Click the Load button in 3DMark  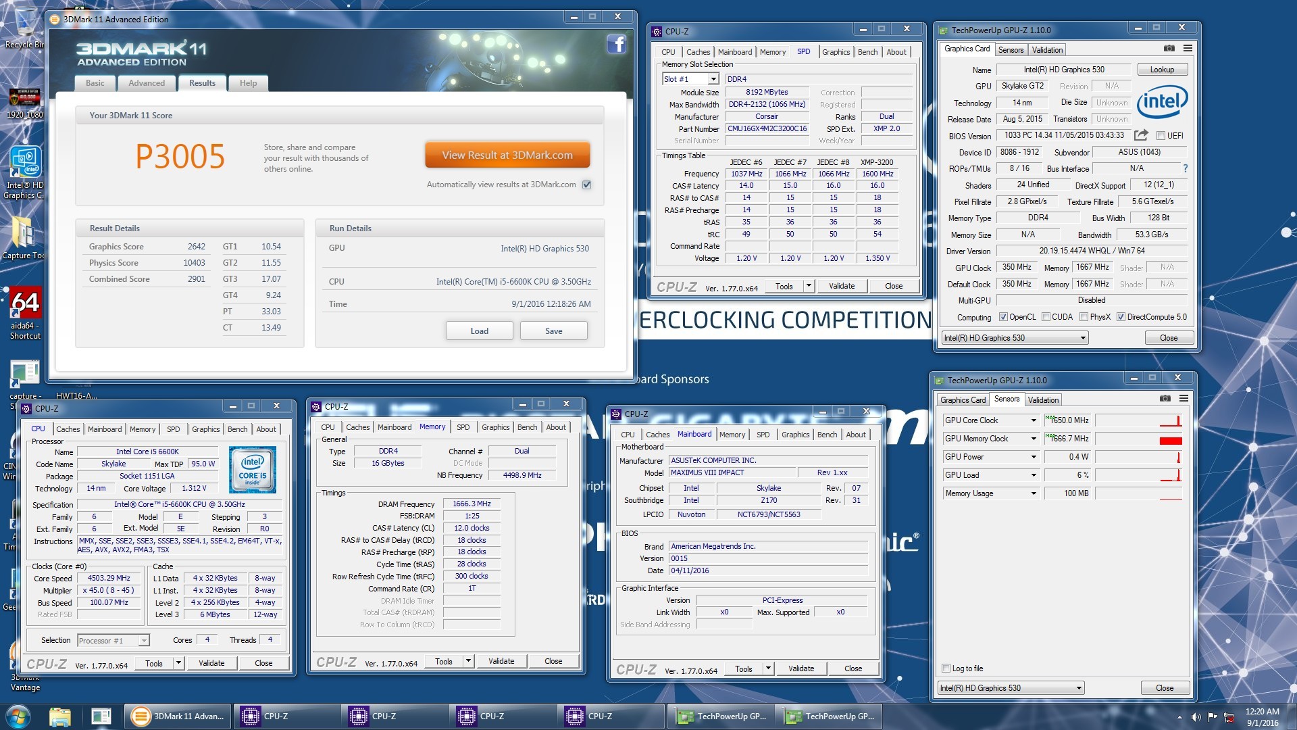479,331
